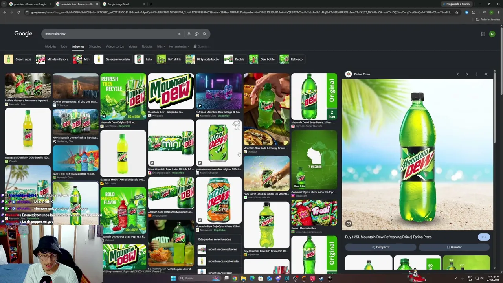Switch to the Todo results tab
Image resolution: width=503 pixels, height=283 pixels.
tap(64, 46)
